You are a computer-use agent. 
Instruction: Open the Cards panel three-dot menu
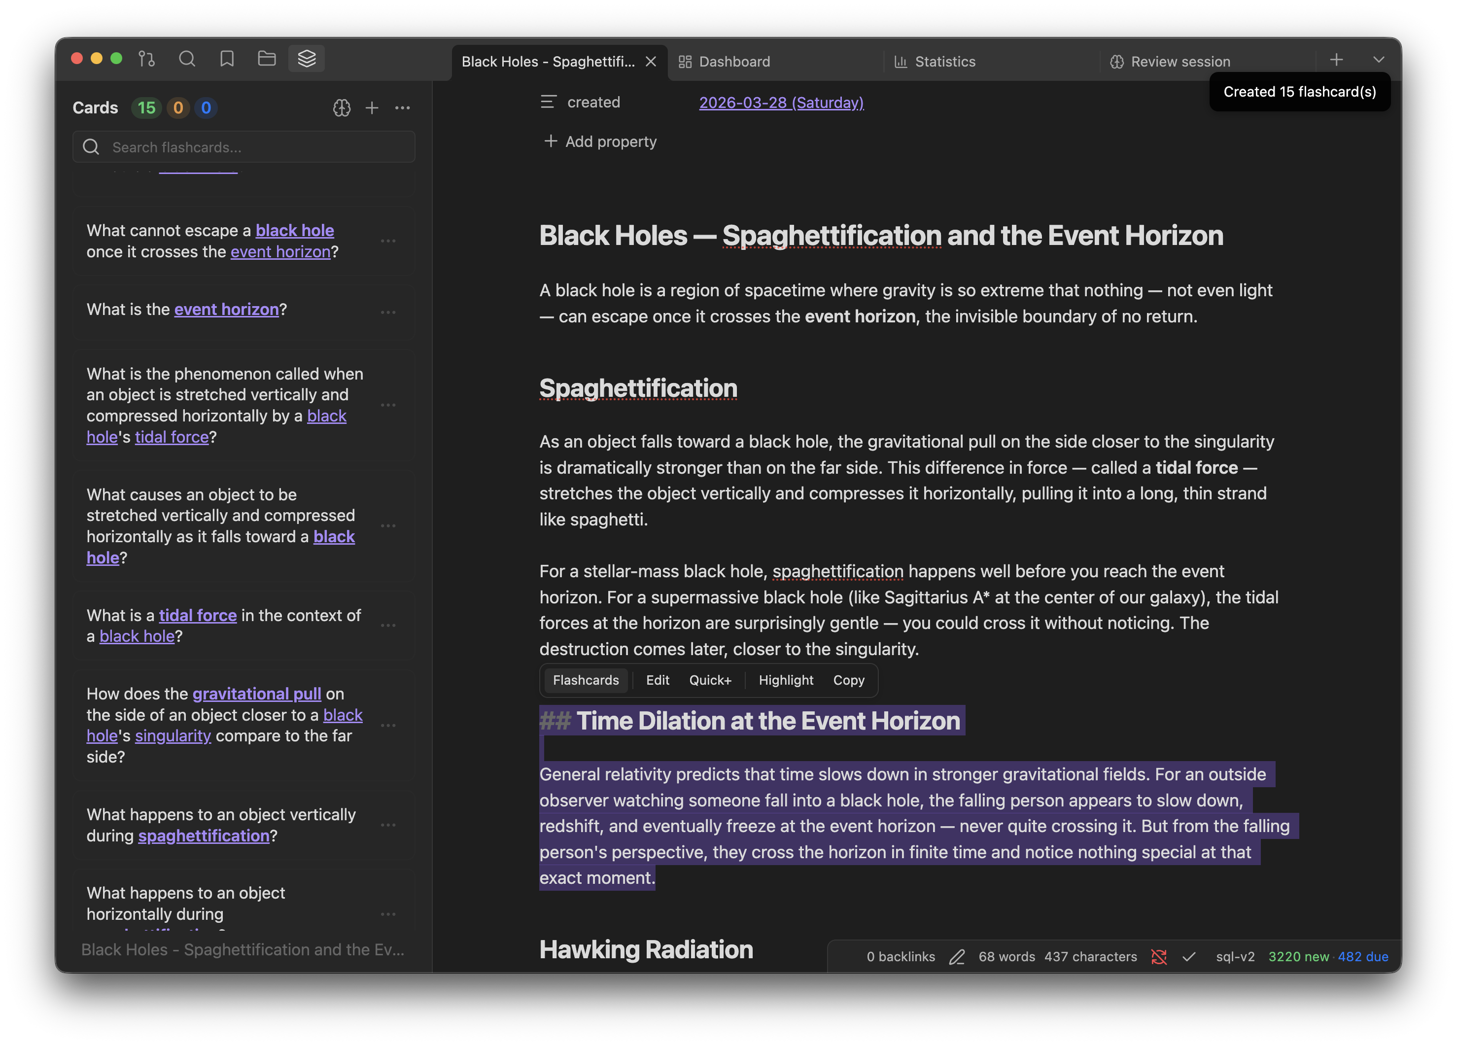(x=403, y=108)
